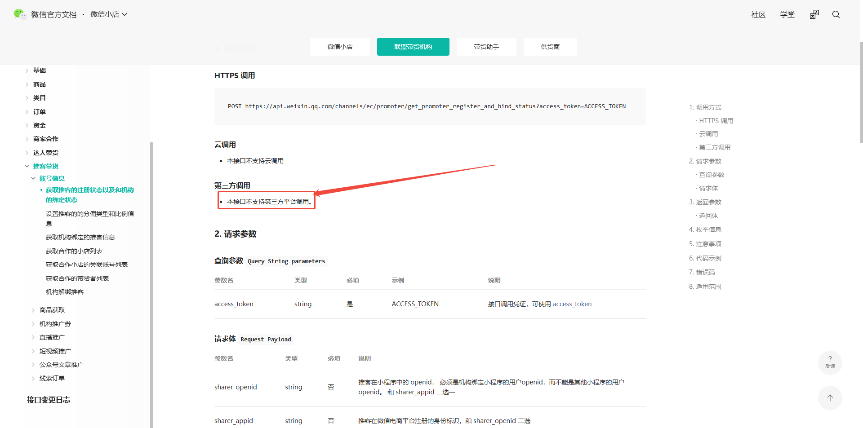Click the ACCESS_TOKEN example cell
The image size is (863, 428).
pyautogui.click(x=415, y=304)
